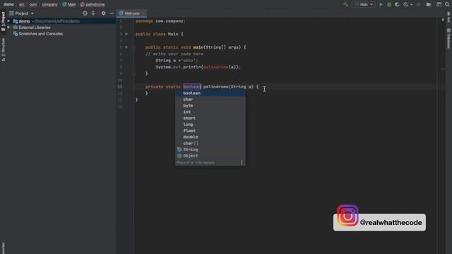
Task: Click the window layout icon beside search
Action: [x=439, y=4]
